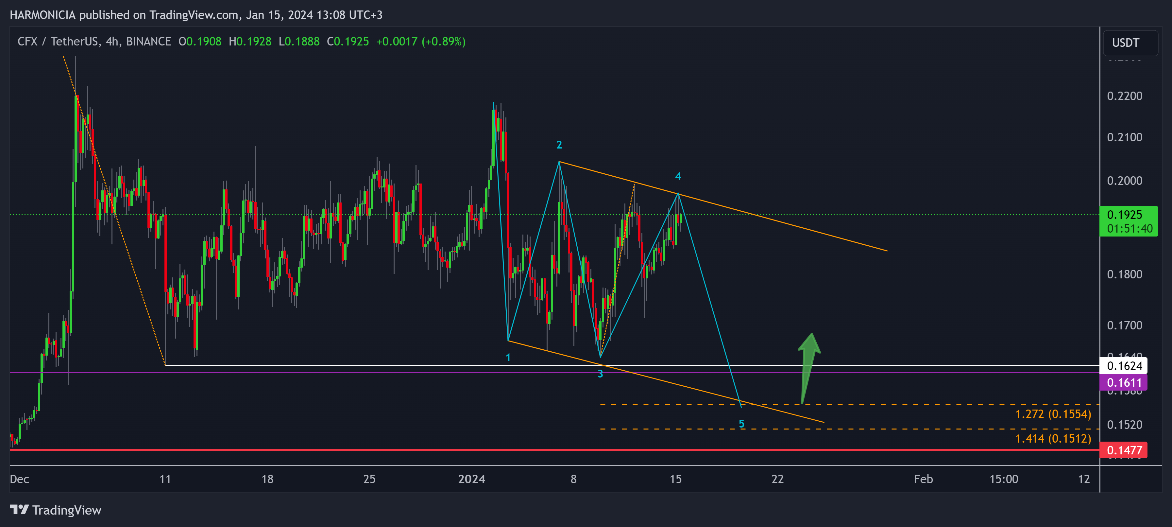Click the +0.0017 (+0.89%) change value
This screenshot has width=1172, height=527.
pyautogui.click(x=421, y=42)
